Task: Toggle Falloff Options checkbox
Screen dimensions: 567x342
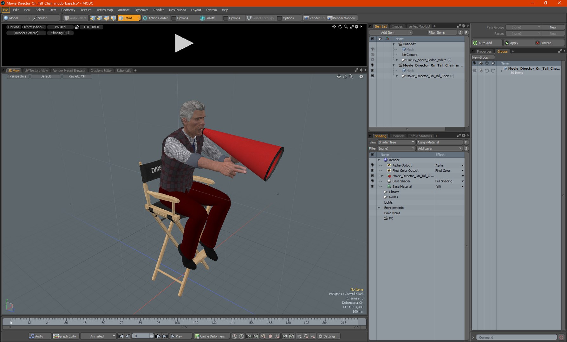Action: point(225,18)
